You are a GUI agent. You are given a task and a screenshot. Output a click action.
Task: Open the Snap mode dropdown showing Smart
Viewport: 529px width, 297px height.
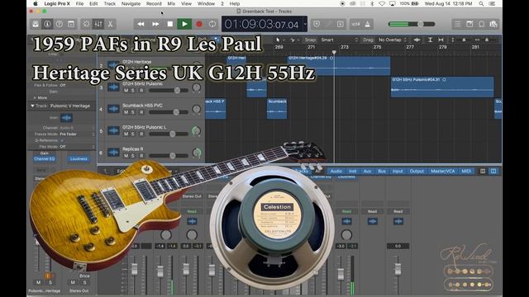[x=339, y=40]
